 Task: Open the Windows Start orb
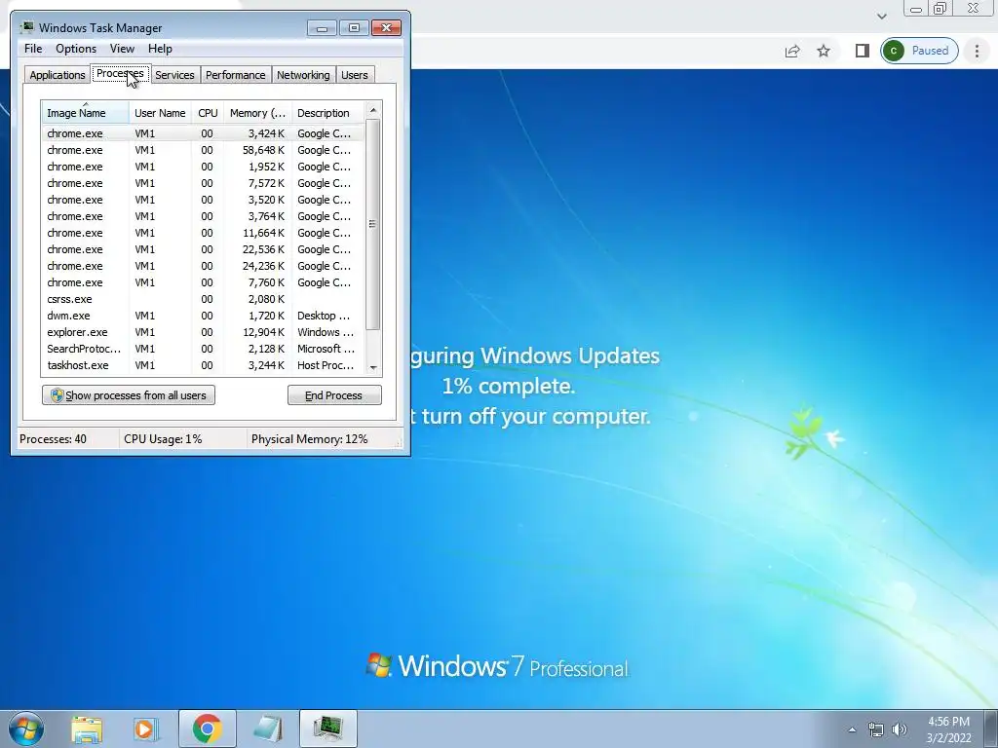click(26, 729)
